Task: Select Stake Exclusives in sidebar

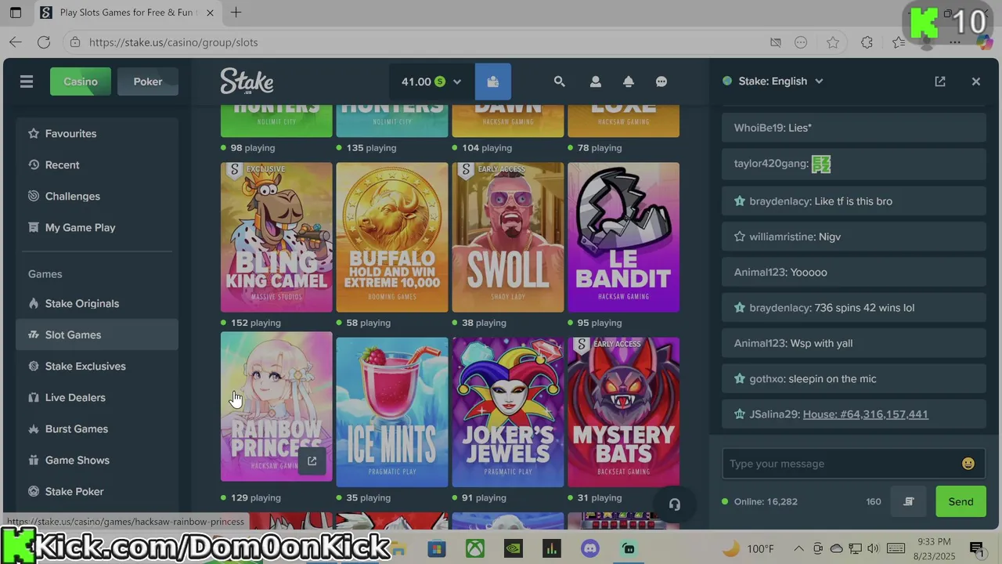Action: [97, 367]
